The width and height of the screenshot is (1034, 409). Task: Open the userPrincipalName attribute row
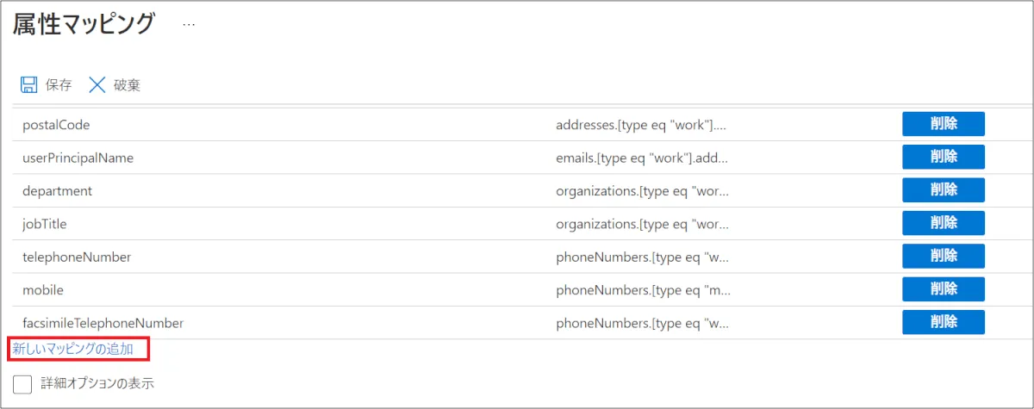click(x=78, y=158)
